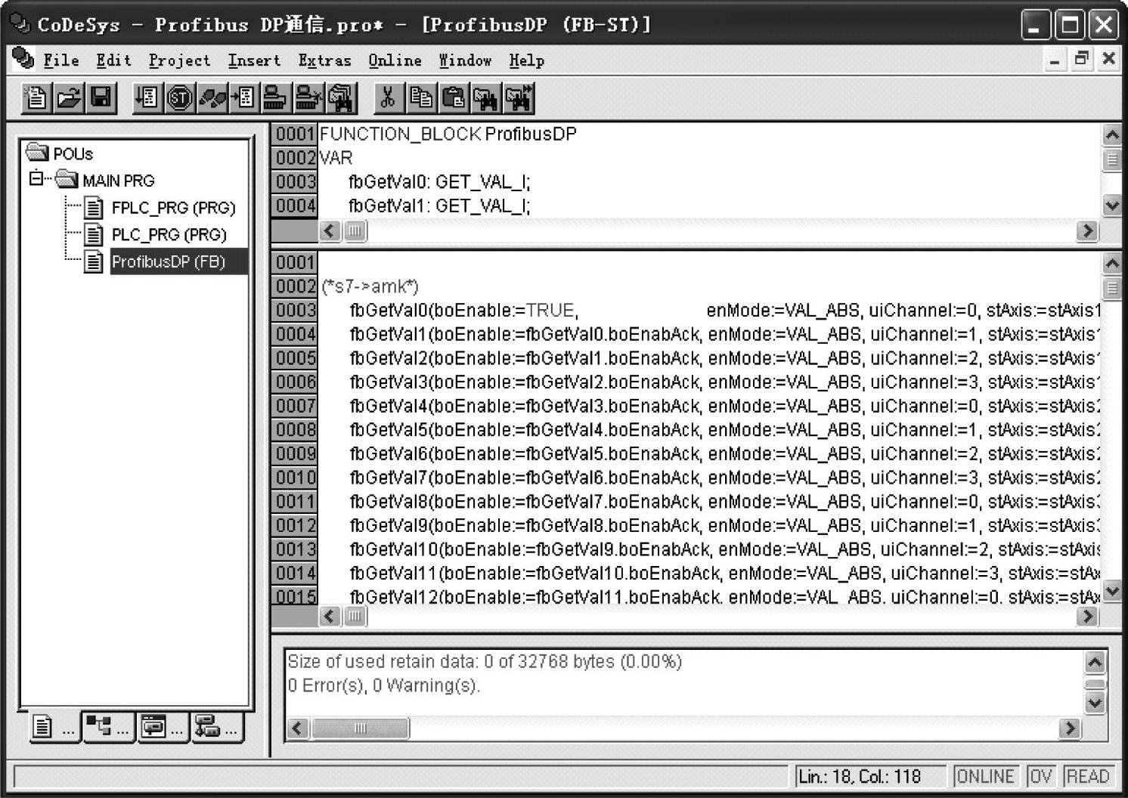The image size is (1128, 798).
Task: Open the Window menu
Action: pos(465,60)
